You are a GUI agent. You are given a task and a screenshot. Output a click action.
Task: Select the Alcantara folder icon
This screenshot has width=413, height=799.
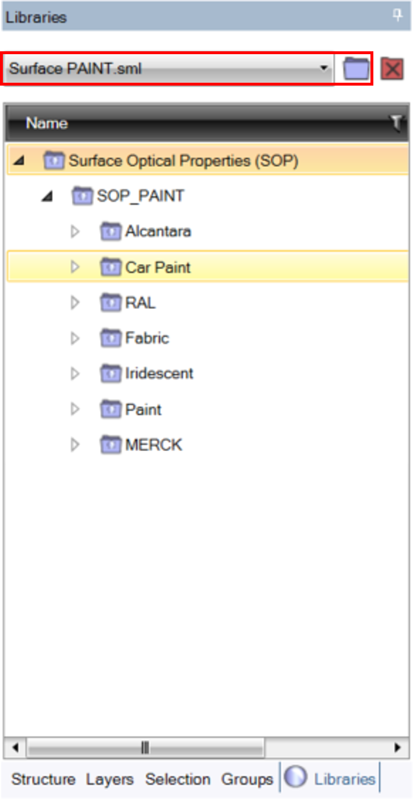(x=111, y=231)
